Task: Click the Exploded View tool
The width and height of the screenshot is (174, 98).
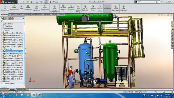Action: (93, 8)
